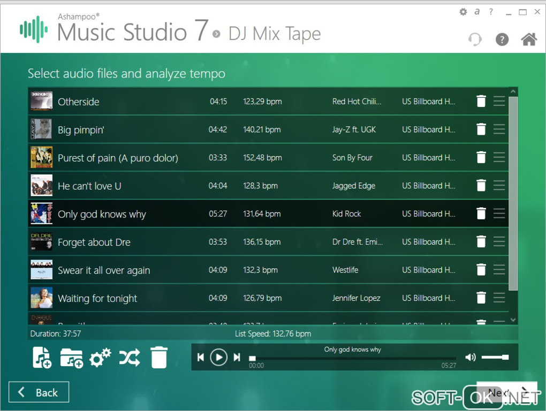
Task: Click the 'Duration: 37:57' status text
Action: tap(55, 334)
